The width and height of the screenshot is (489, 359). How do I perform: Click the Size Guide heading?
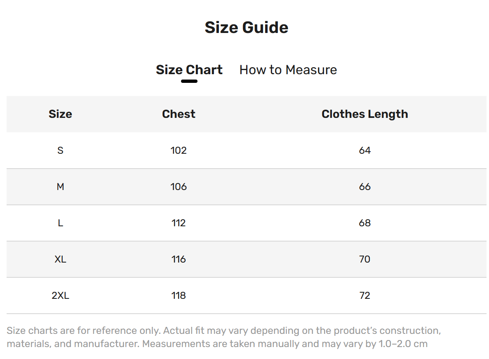click(x=247, y=28)
